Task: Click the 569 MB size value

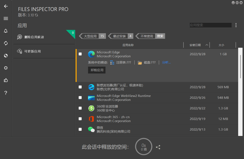Action: (223, 87)
